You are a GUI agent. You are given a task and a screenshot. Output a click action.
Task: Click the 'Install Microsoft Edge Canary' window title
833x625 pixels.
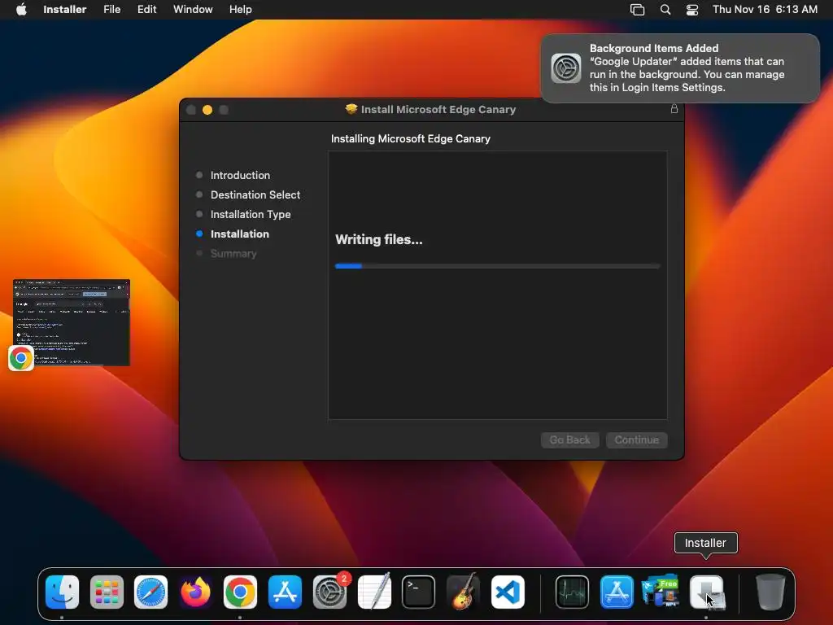(x=438, y=110)
